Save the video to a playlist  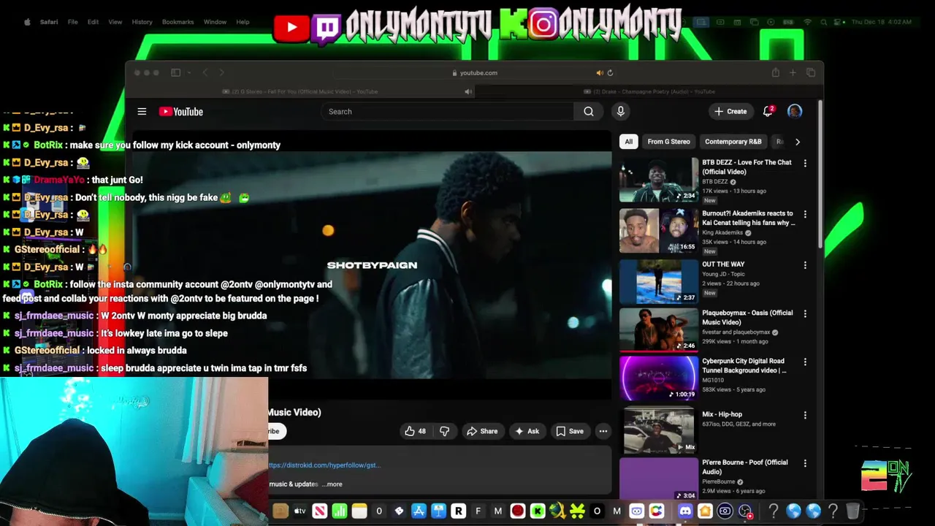(570, 431)
